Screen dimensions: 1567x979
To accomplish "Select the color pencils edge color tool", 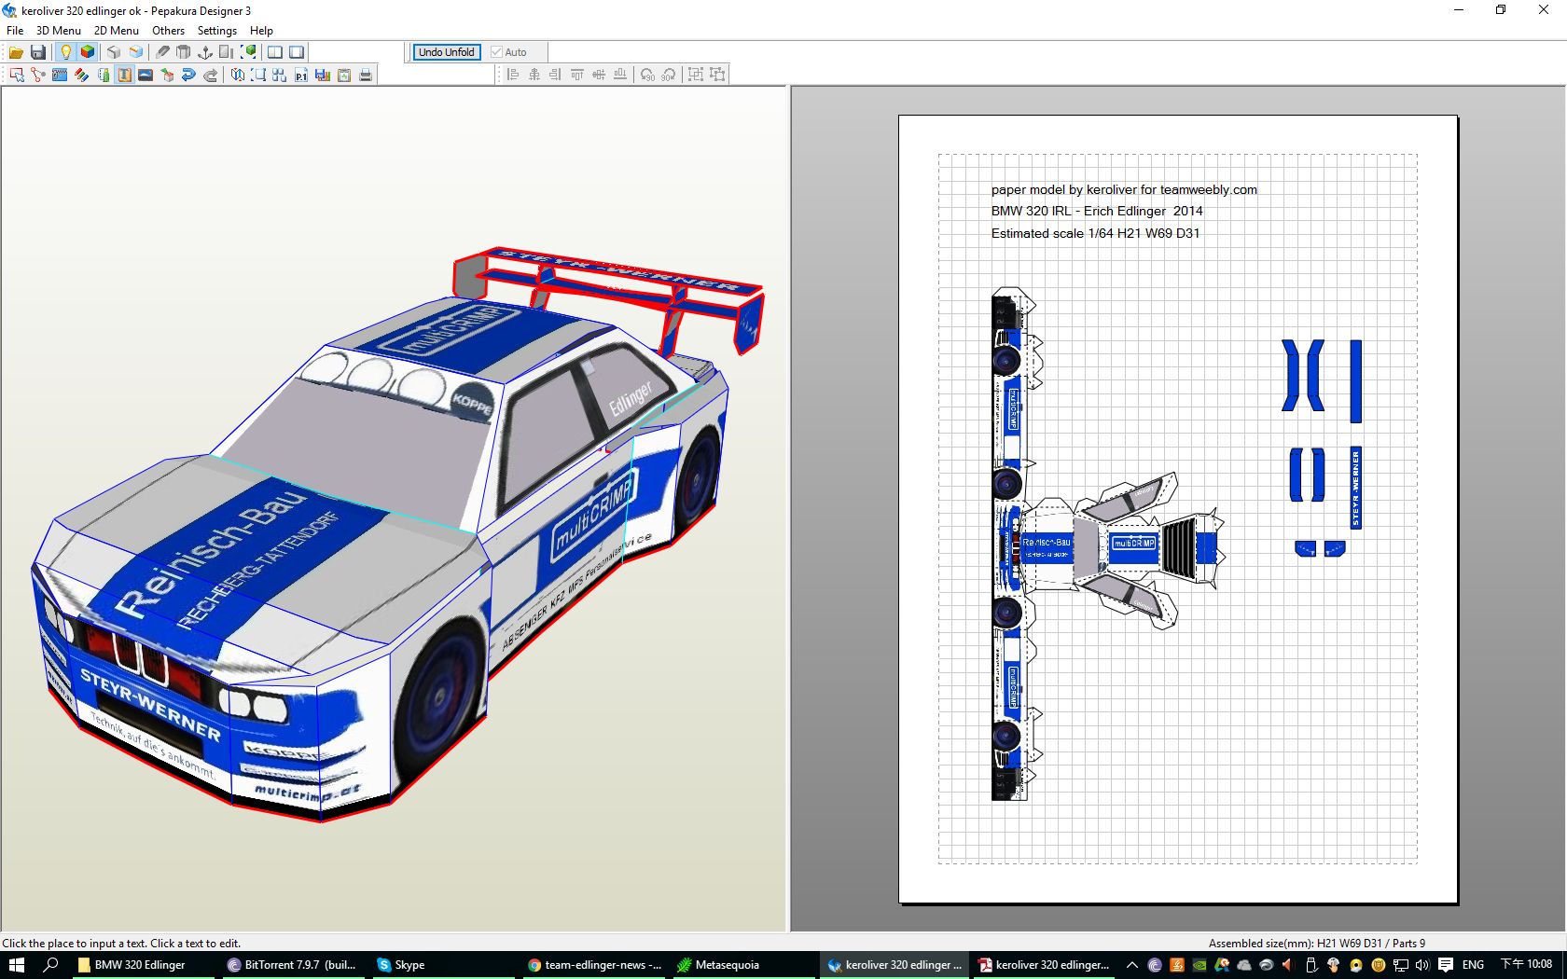I will pos(81,76).
